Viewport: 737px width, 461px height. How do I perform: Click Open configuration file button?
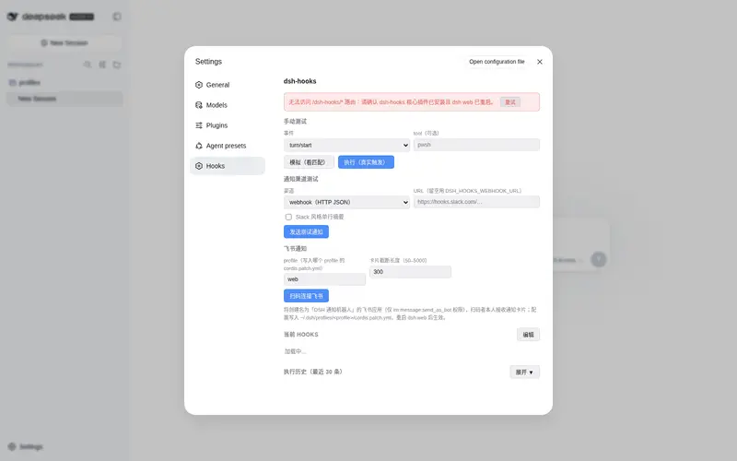[497, 62]
